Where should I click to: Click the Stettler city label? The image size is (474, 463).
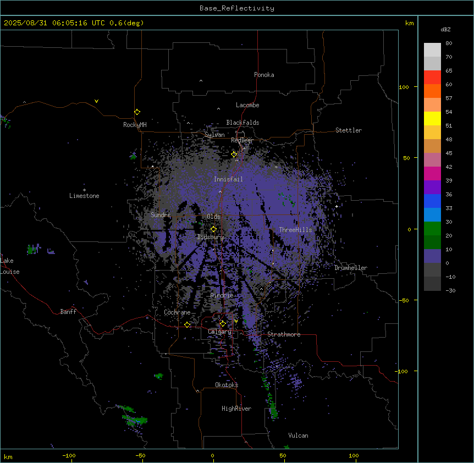click(x=348, y=130)
